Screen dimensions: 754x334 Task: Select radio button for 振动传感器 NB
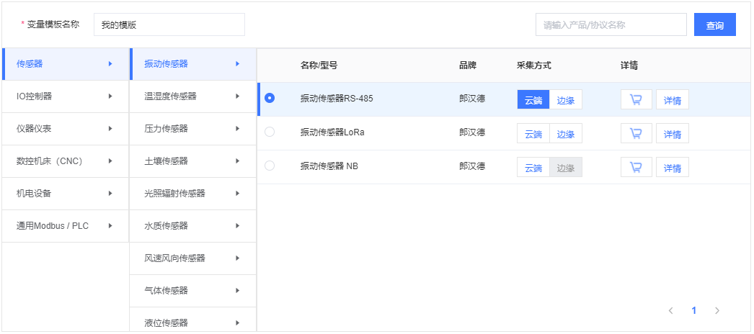click(x=270, y=166)
